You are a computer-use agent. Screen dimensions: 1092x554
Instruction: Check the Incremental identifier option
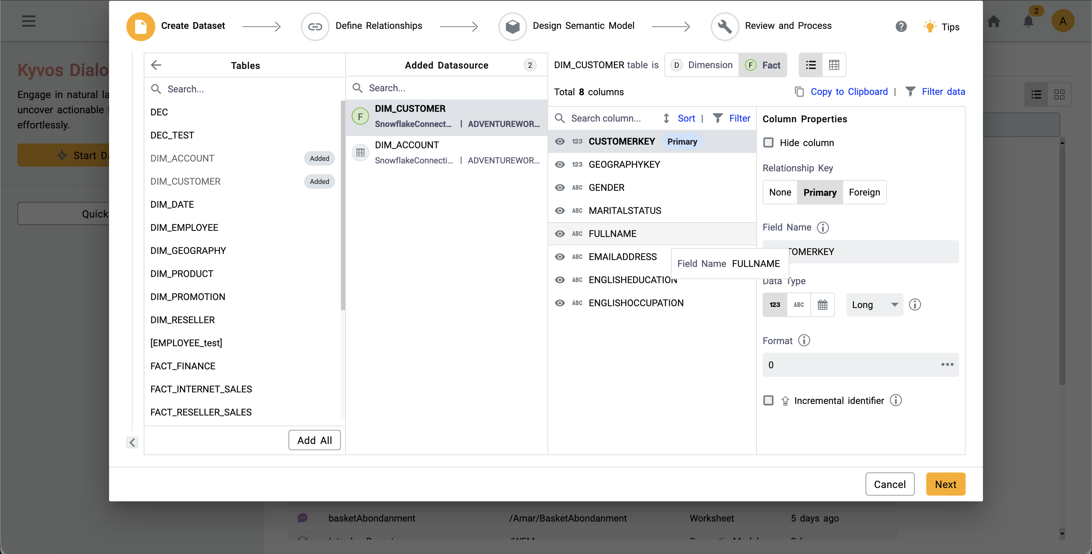pos(768,400)
